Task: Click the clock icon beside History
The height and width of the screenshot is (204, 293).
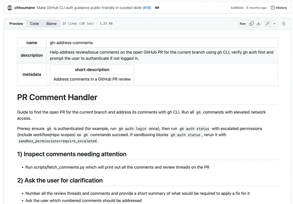Action: [273, 8]
